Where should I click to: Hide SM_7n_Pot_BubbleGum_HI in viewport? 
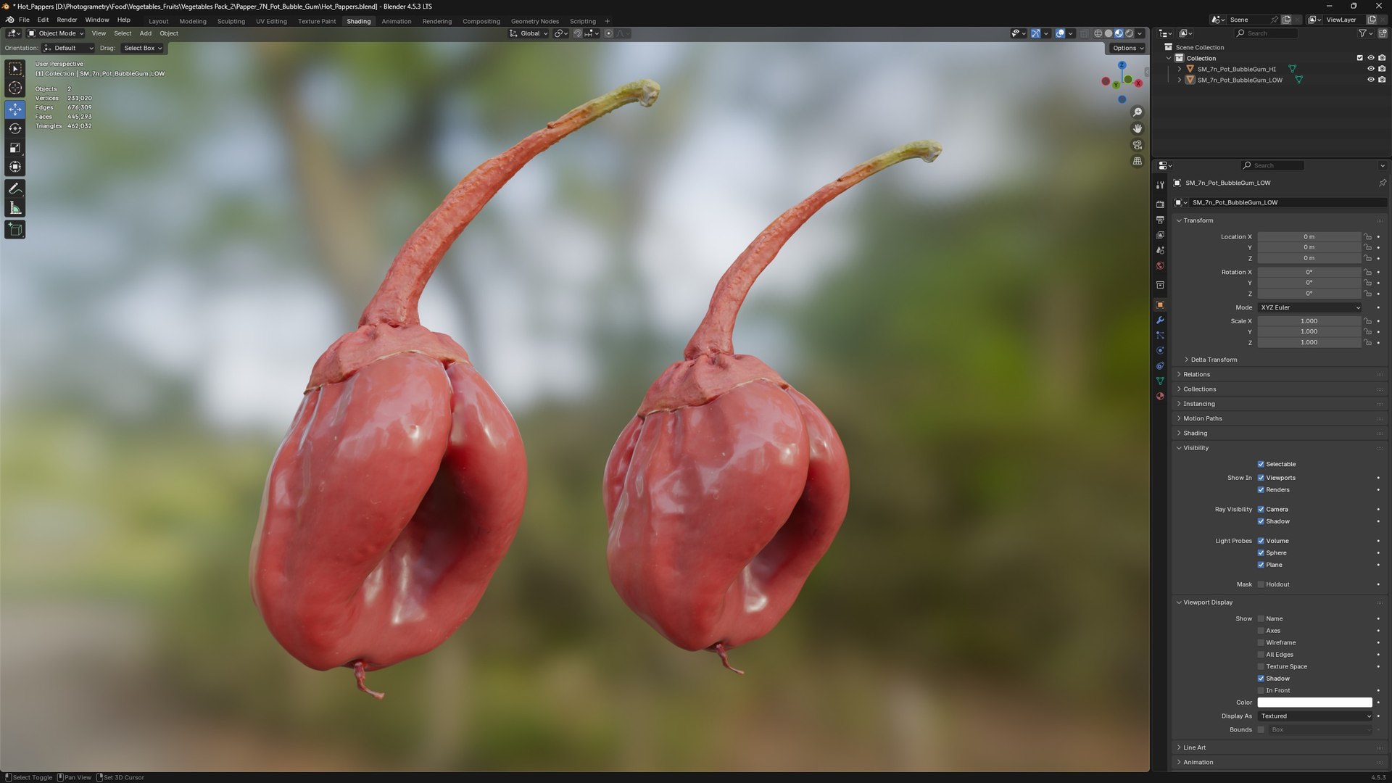pos(1370,70)
